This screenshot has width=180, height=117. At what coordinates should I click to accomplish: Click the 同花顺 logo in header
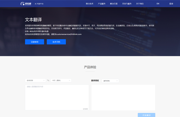(x=26, y=4)
